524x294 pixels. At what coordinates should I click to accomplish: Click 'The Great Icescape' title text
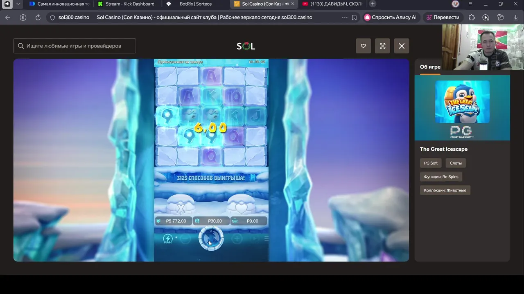click(x=444, y=149)
